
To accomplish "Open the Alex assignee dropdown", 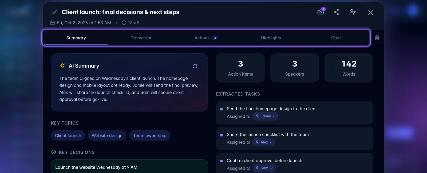I will point(264,142).
